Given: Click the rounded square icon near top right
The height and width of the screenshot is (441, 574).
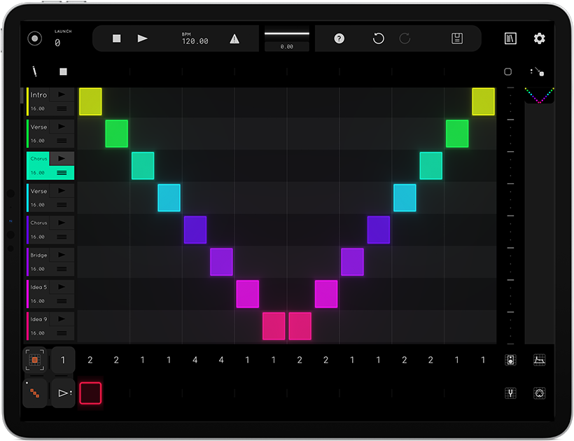Looking at the screenshot, I should click(507, 71).
